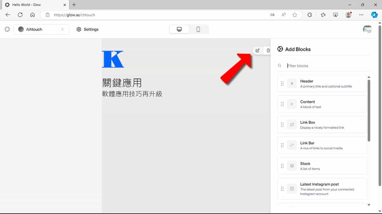Open the read aloud icon
This screenshot has width=382, height=214.
[x=284, y=15]
